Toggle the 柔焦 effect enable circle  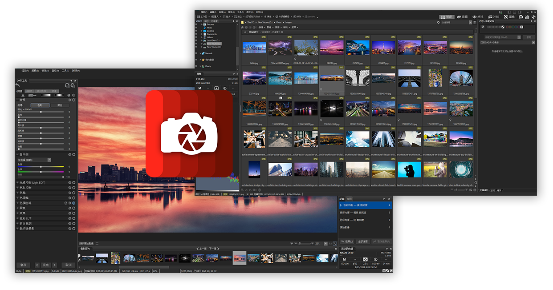(73, 208)
